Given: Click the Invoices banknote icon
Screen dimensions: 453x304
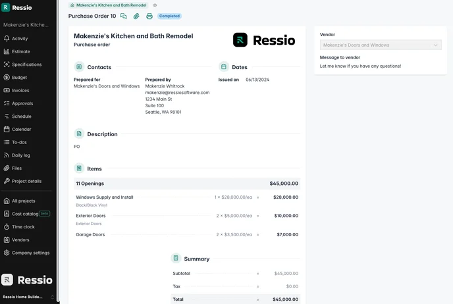Looking at the screenshot, I should [7, 90].
